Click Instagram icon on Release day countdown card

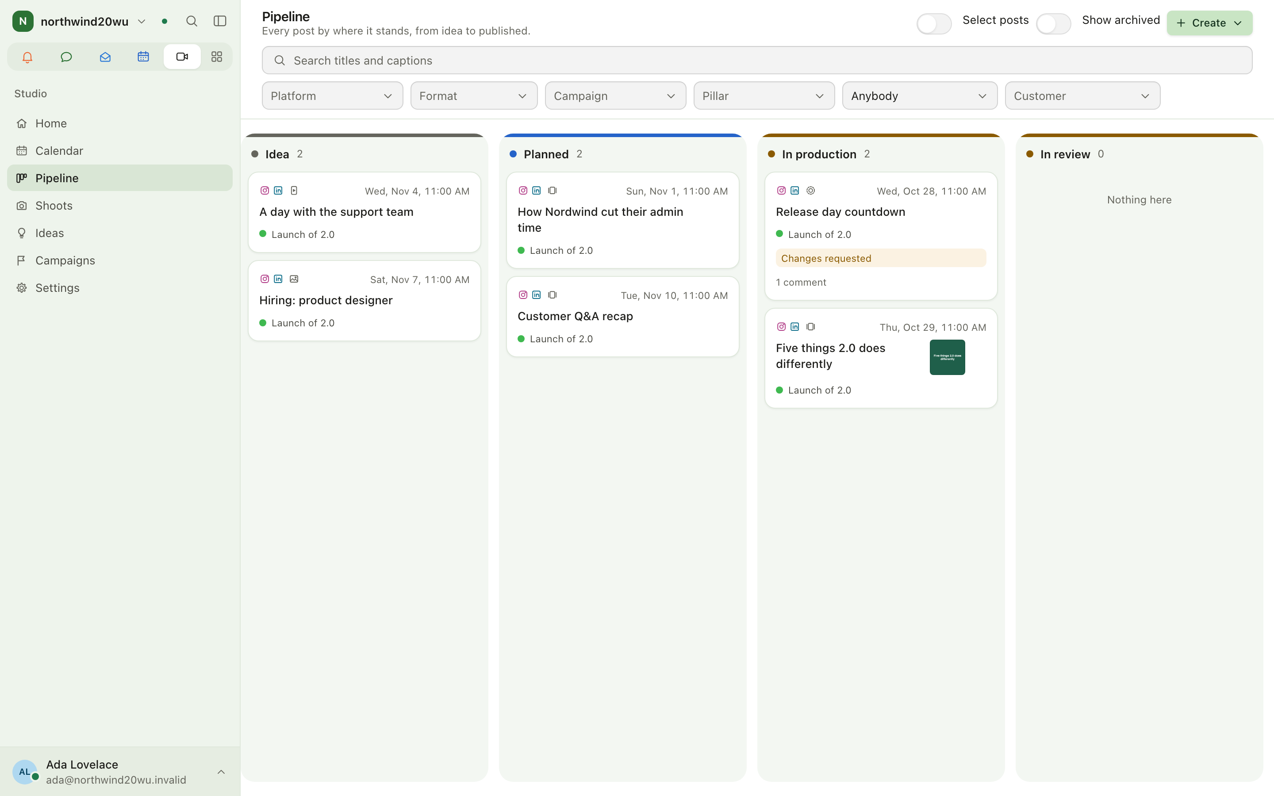pyautogui.click(x=781, y=191)
